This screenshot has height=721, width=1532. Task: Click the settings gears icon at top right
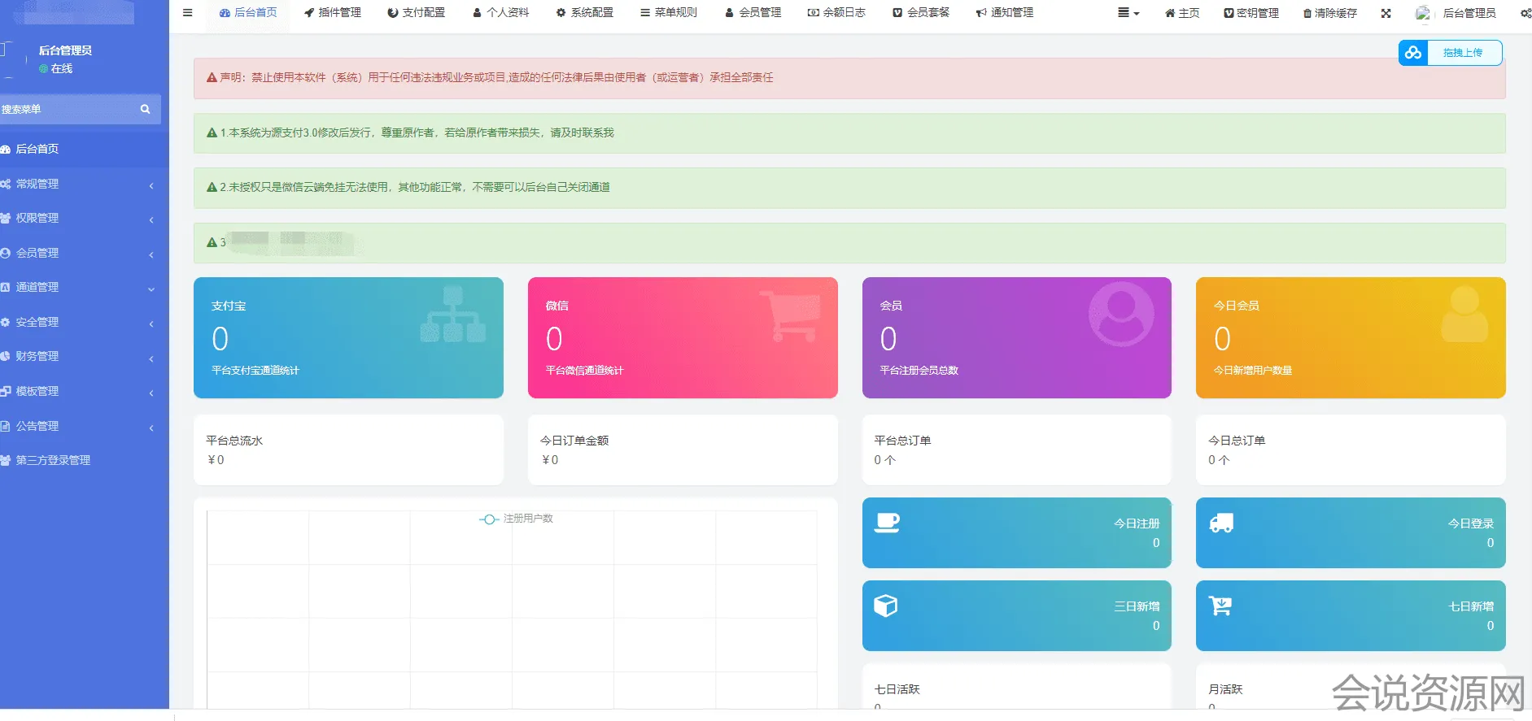point(1525,13)
